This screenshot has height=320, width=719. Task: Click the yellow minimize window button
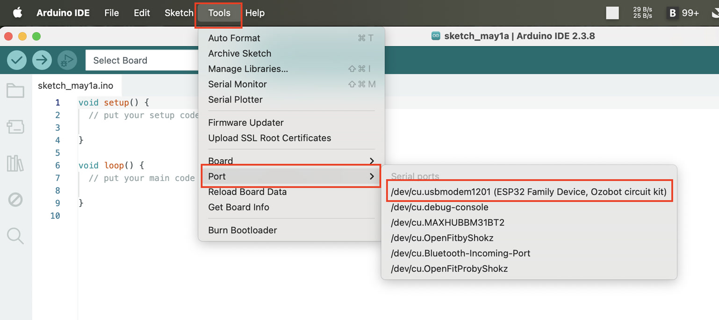click(x=22, y=36)
